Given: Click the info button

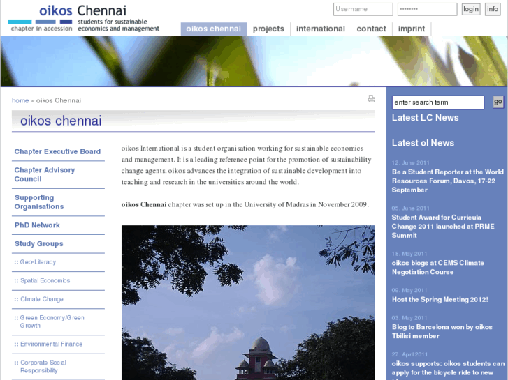Looking at the screenshot, I should tap(493, 9).
